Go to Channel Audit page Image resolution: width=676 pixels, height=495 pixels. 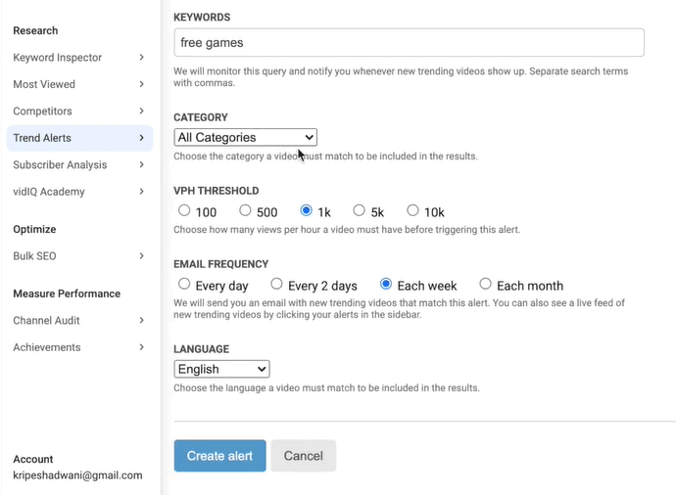(46, 321)
